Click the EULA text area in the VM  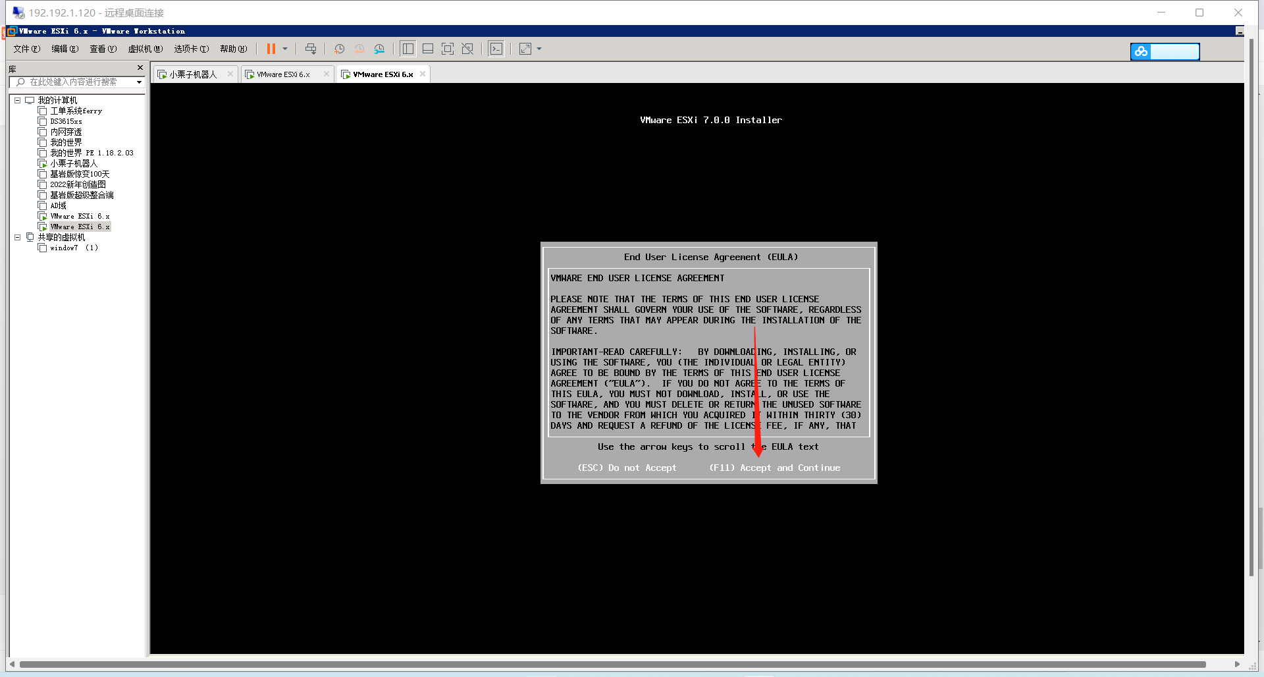pos(708,352)
